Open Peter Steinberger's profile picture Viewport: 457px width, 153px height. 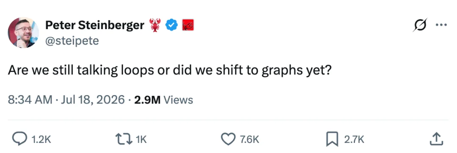pos(23,32)
